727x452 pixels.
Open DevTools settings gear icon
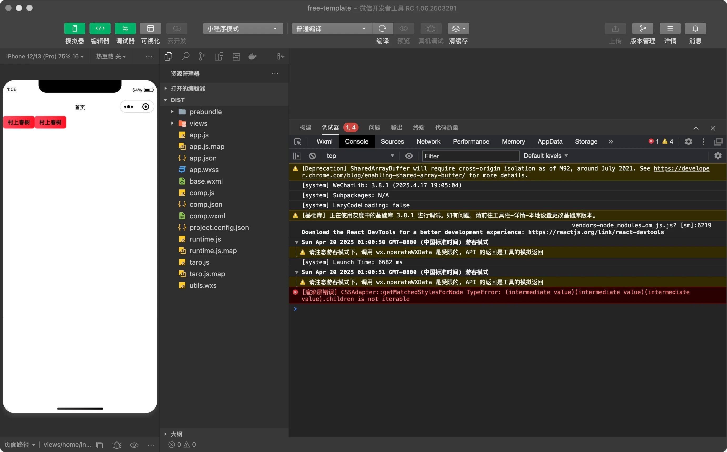(688, 141)
